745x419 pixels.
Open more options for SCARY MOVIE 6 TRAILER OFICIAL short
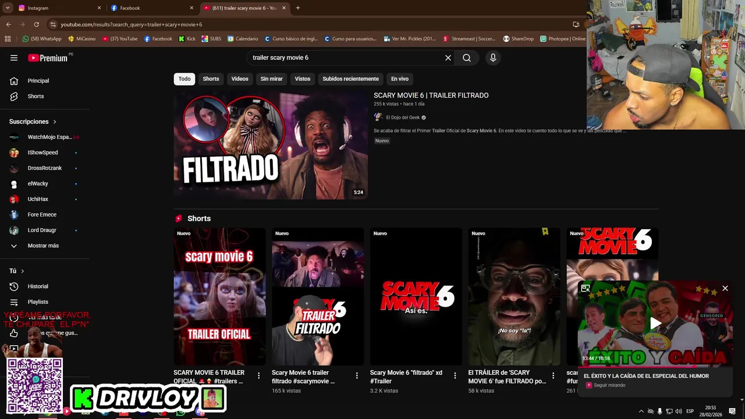click(x=258, y=376)
